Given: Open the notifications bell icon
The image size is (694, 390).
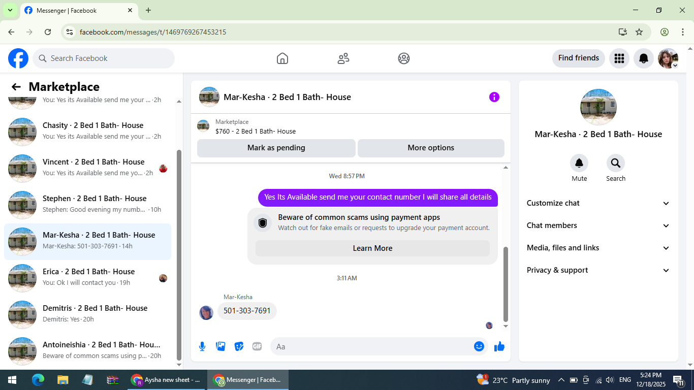Looking at the screenshot, I should [x=643, y=58].
